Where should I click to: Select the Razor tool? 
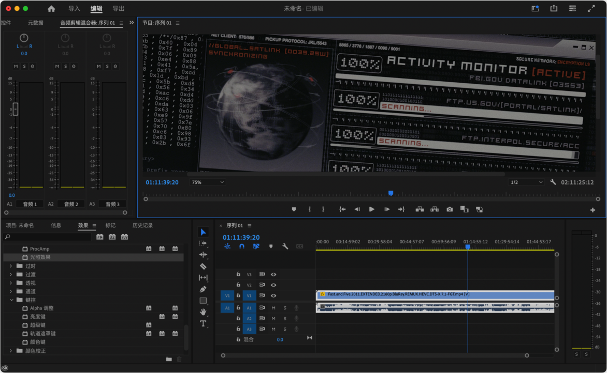tap(203, 267)
